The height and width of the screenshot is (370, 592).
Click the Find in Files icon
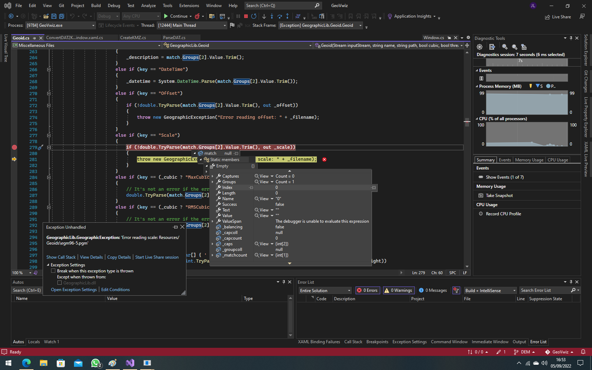click(x=212, y=16)
